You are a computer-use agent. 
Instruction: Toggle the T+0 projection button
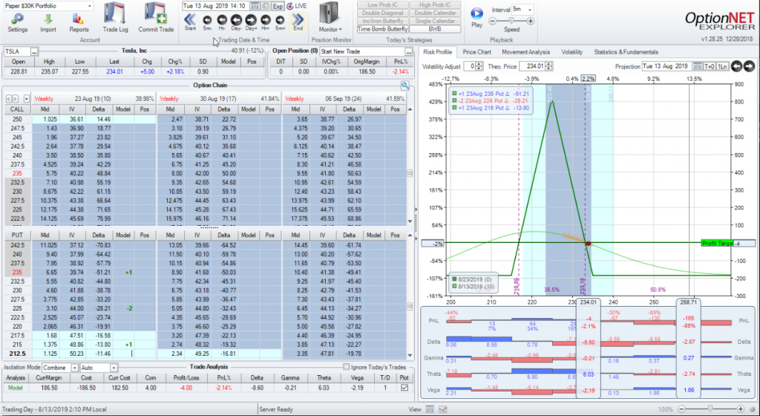click(710, 66)
